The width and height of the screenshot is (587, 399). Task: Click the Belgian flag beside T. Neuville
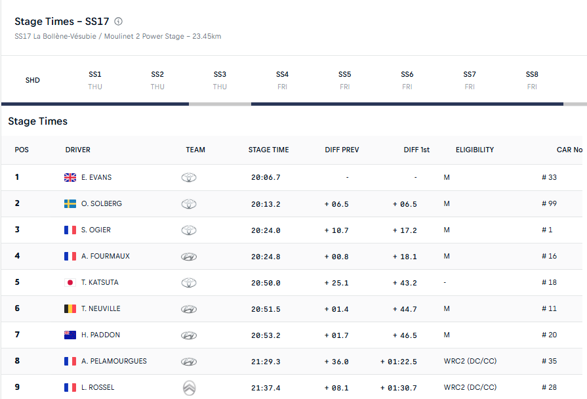pyautogui.click(x=70, y=308)
